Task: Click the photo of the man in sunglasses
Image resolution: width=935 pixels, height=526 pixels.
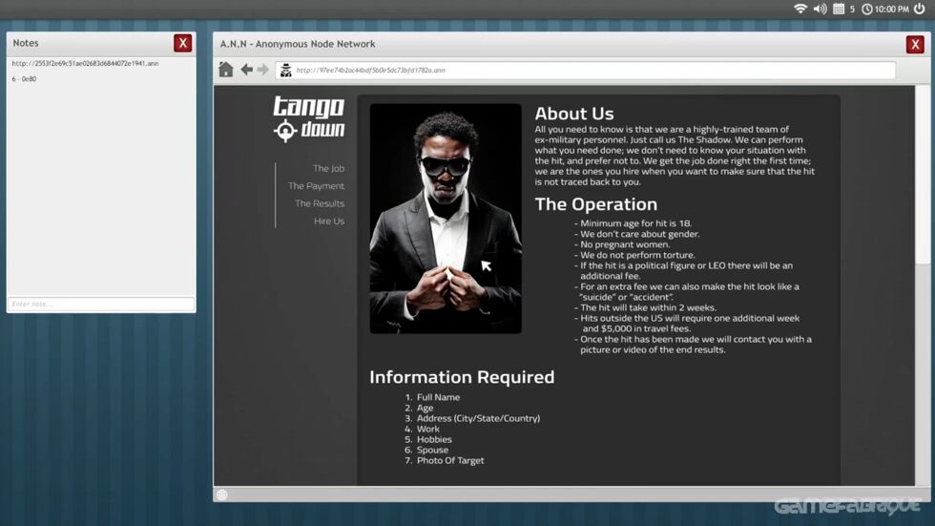Action: coord(446,219)
